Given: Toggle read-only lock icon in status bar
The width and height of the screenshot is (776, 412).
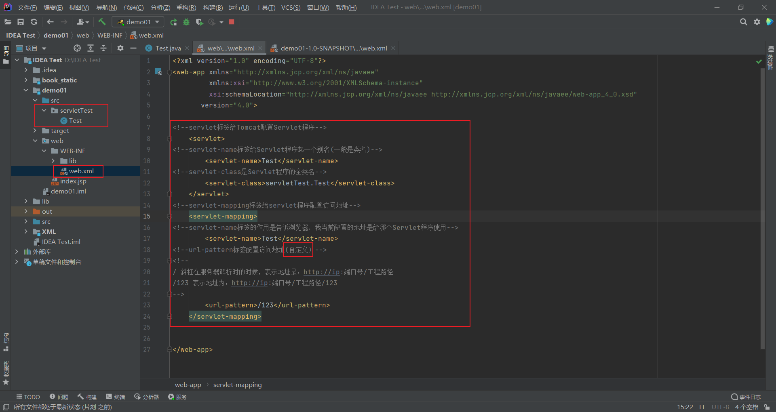Looking at the screenshot, I should click(x=767, y=407).
